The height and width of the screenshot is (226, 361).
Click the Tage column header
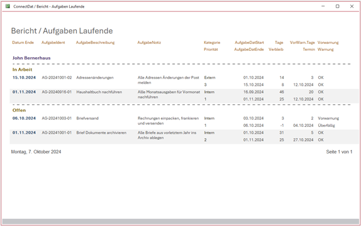(279, 43)
